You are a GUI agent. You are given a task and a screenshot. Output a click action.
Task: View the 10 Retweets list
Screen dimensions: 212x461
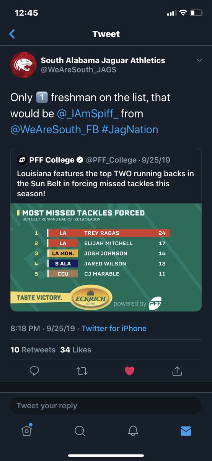[33, 350]
